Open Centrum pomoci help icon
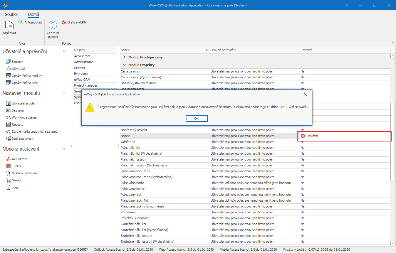The image size is (396, 253). click(x=53, y=25)
